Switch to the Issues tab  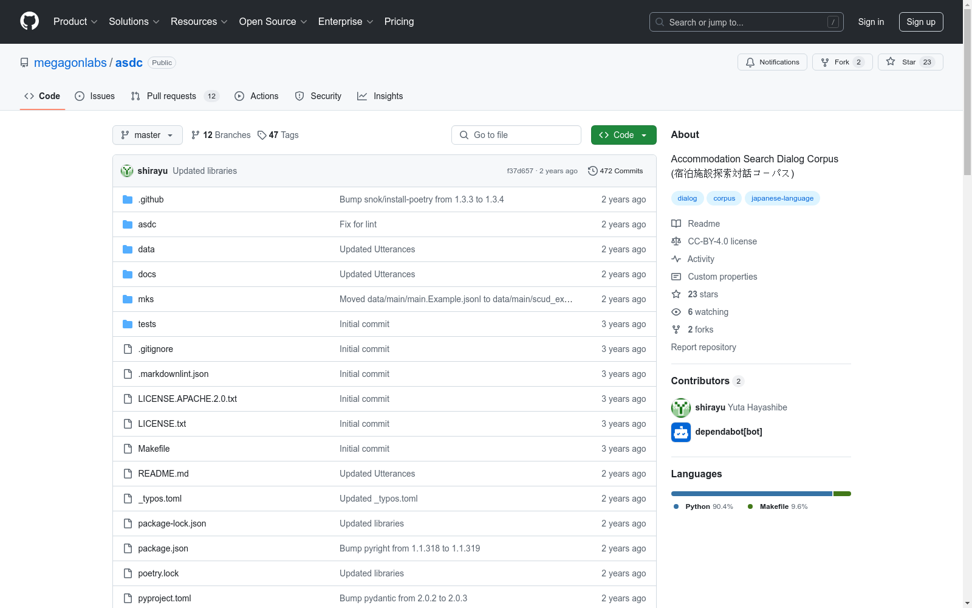[x=95, y=96]
